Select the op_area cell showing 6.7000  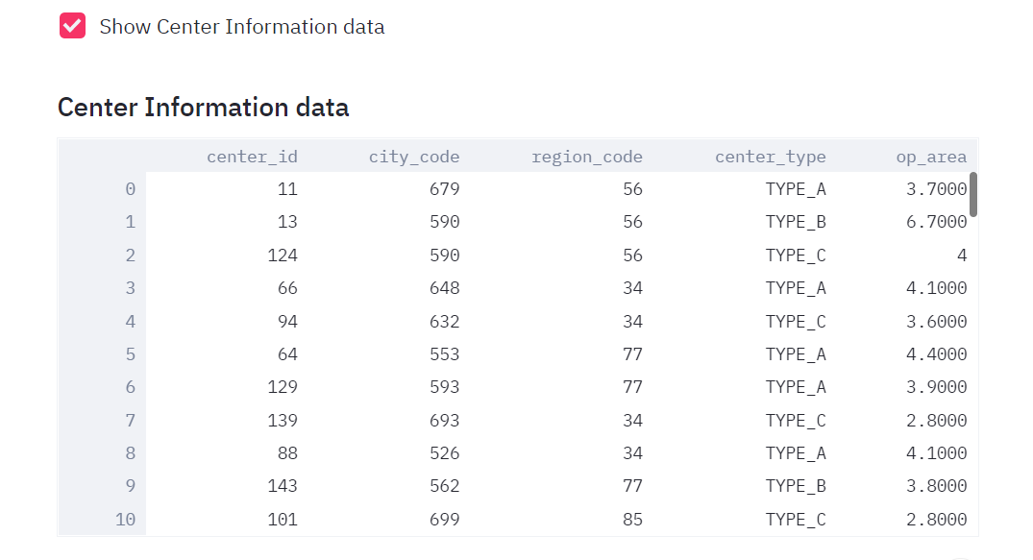[x=936, y=222]
